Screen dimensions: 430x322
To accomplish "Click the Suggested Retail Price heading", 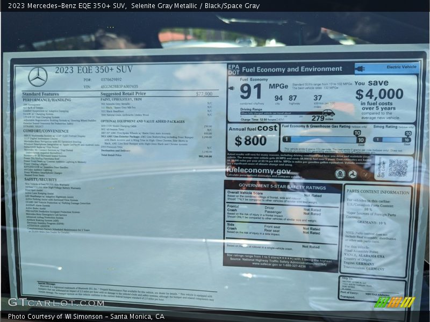I will coord(123,93).
